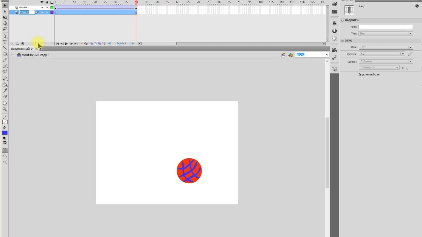Open the Повторить dropdown

pos(379,67)
